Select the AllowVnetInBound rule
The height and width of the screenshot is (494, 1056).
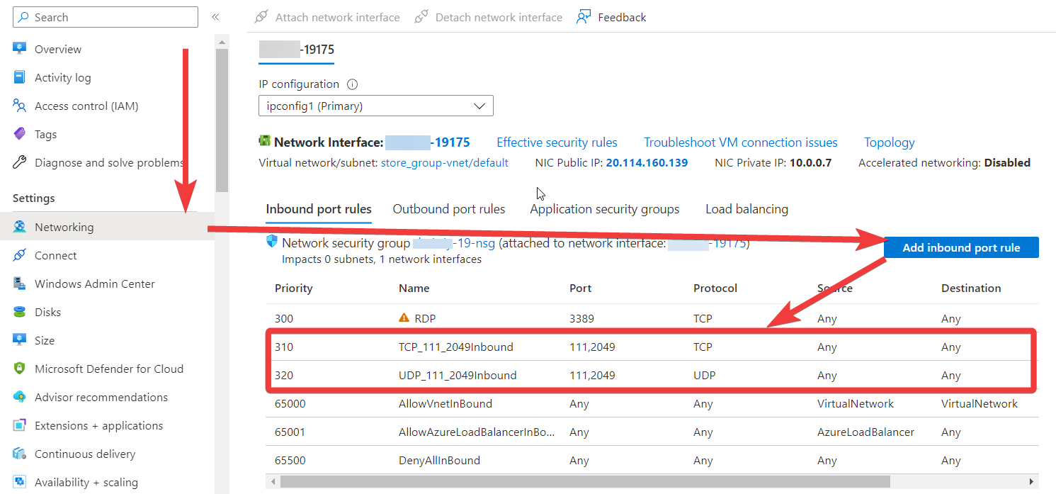[445, 404]
